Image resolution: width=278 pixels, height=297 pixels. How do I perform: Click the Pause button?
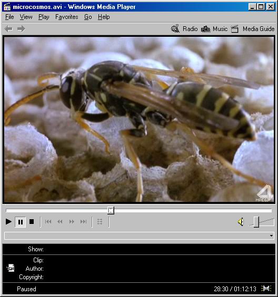(21, 222)
